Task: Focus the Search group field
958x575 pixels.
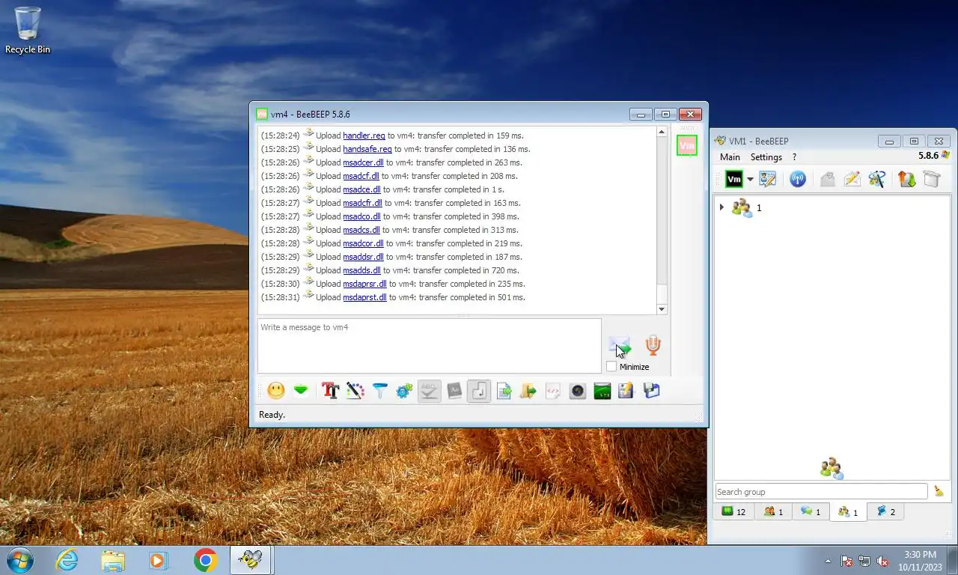Action: [x=821, y=492]
